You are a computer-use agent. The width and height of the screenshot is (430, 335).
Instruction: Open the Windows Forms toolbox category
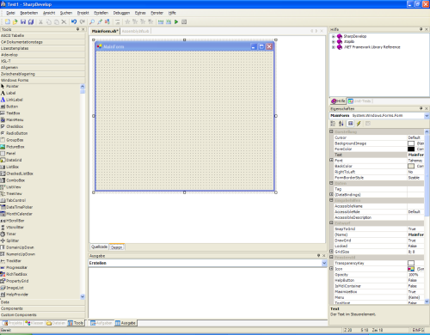[x=43, y=80]
